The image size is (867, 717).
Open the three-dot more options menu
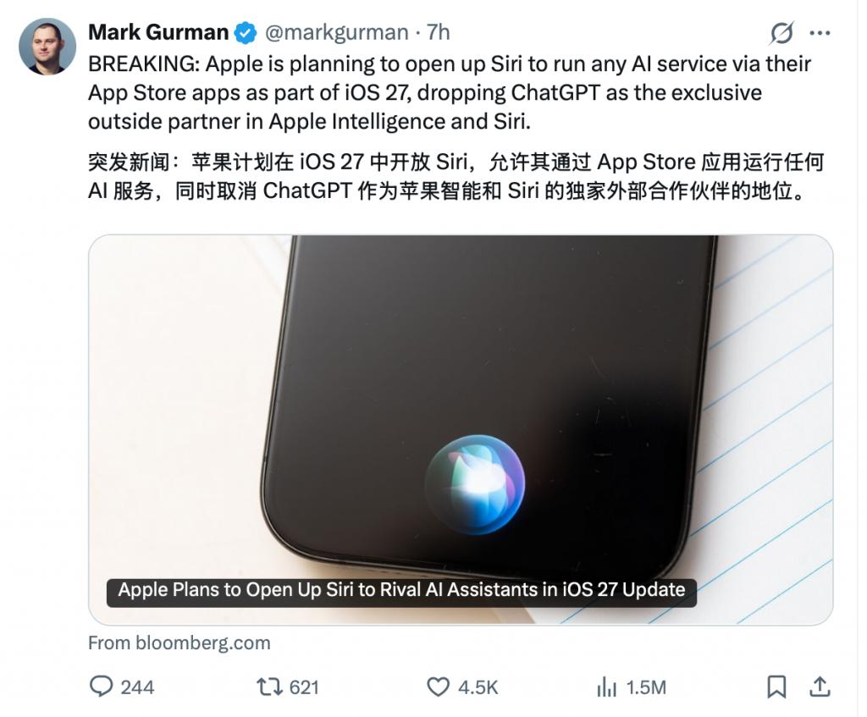coord(820,33)
